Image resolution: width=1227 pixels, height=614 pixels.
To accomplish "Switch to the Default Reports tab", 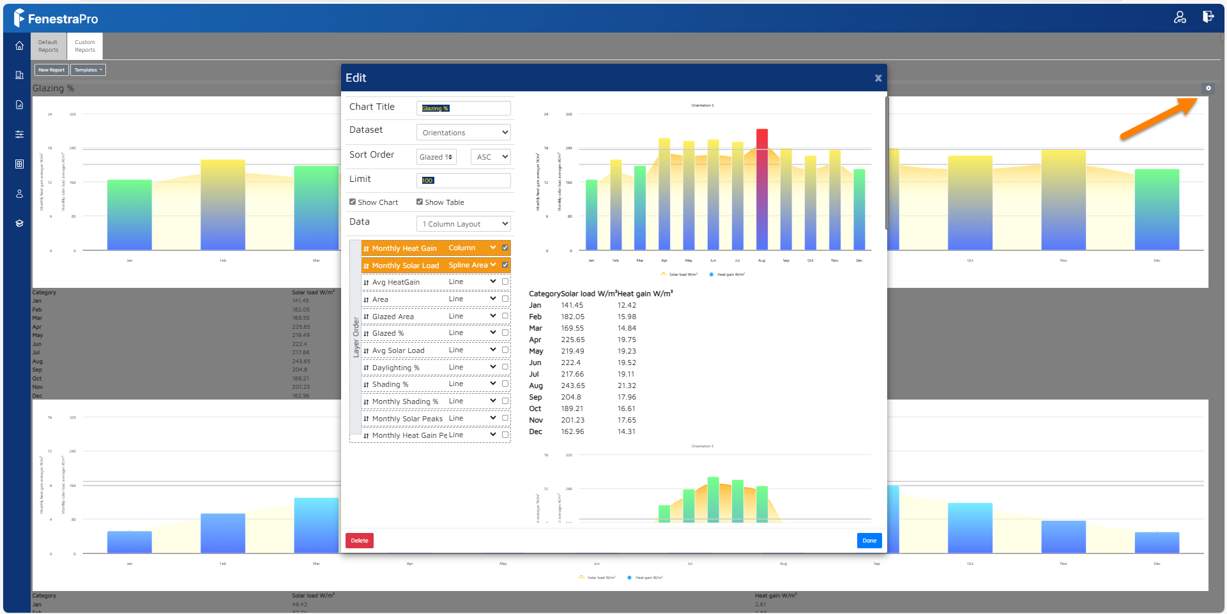I will pos(48,47).
